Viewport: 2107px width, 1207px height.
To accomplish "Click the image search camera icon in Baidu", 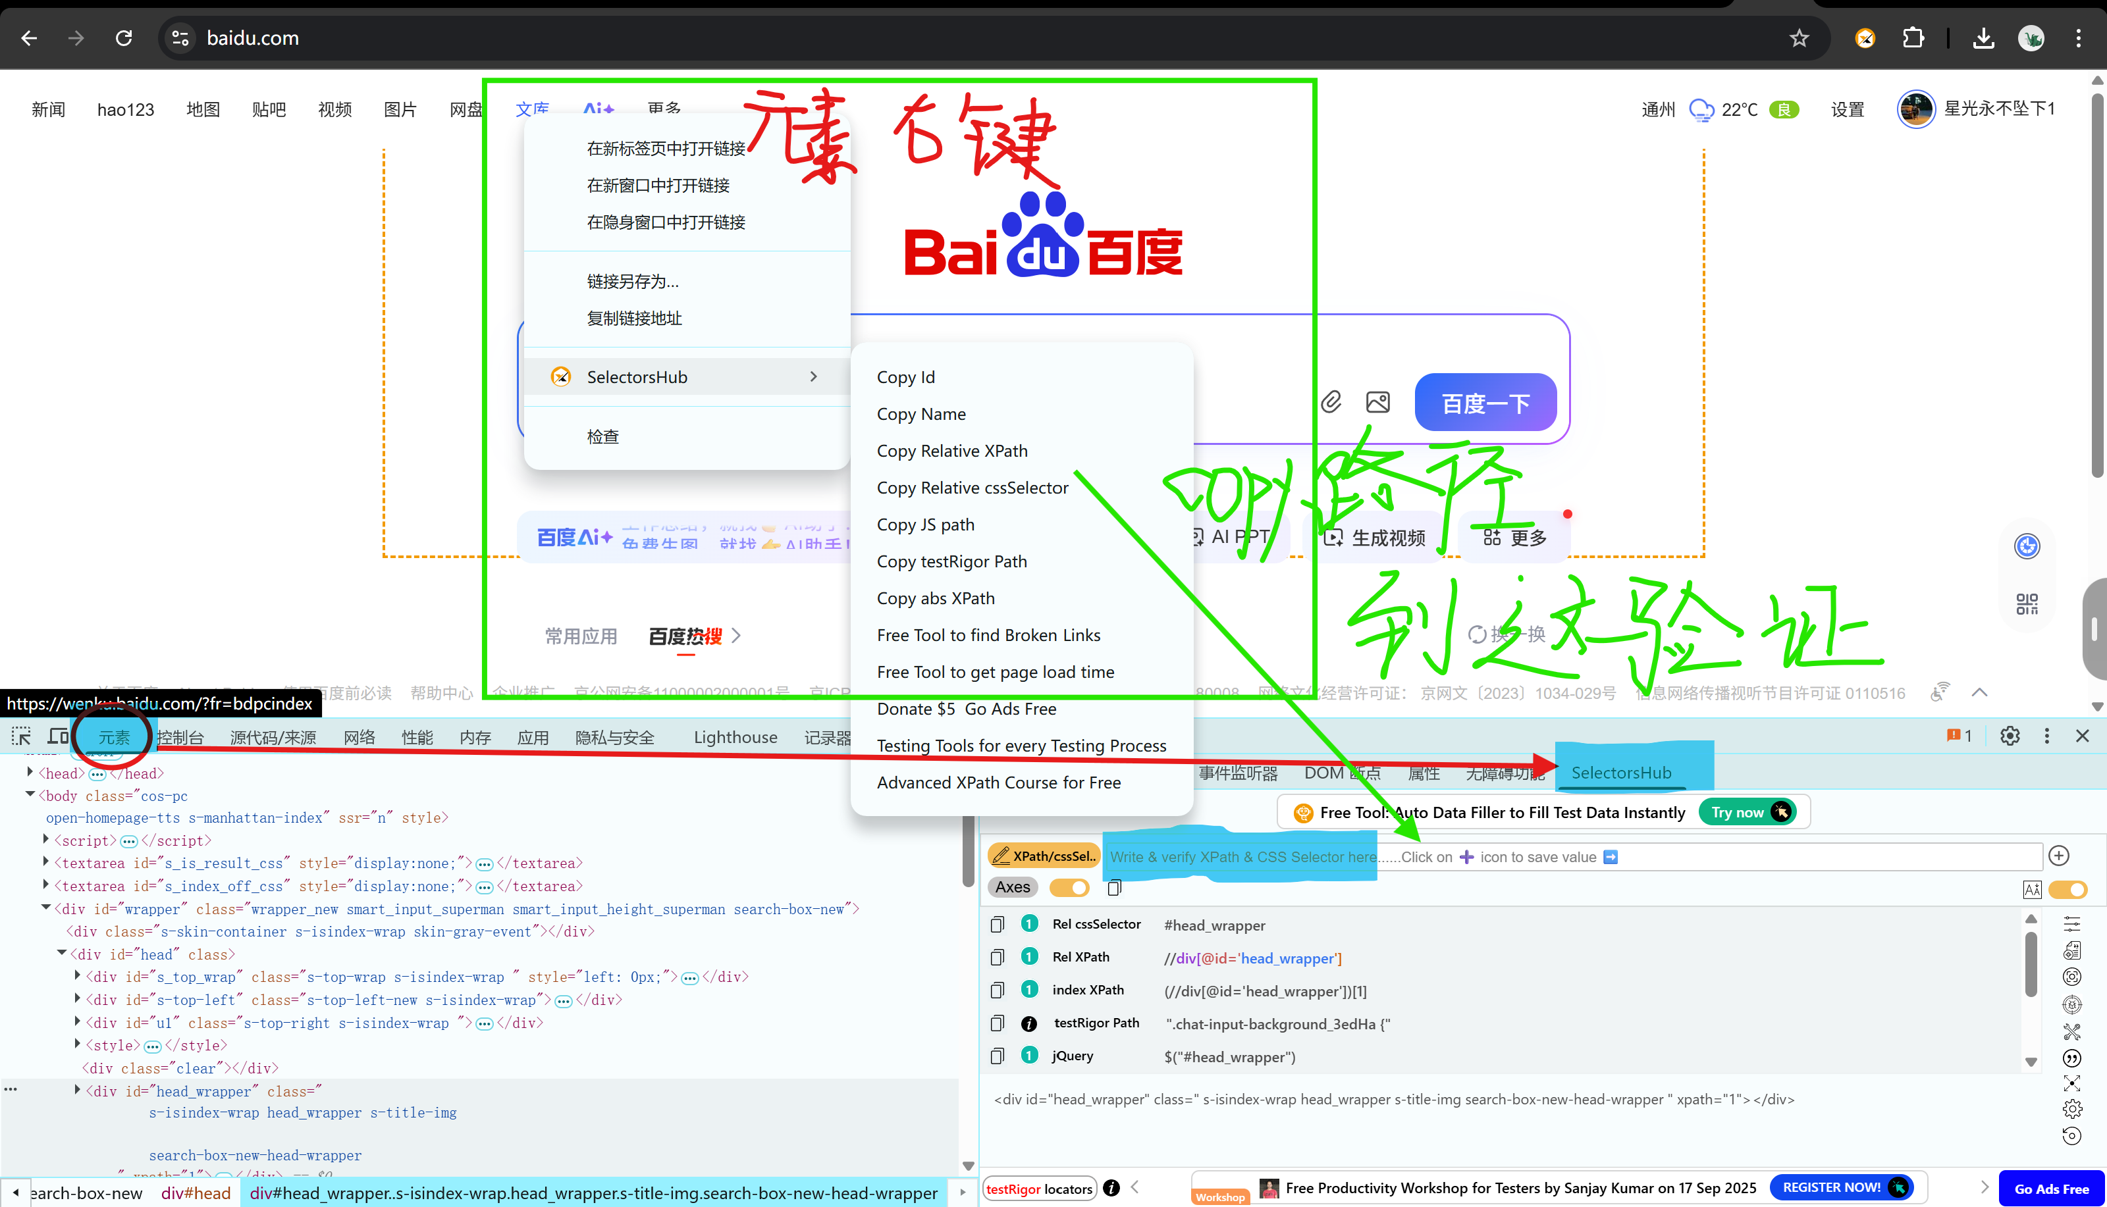I will [1378, 402].
